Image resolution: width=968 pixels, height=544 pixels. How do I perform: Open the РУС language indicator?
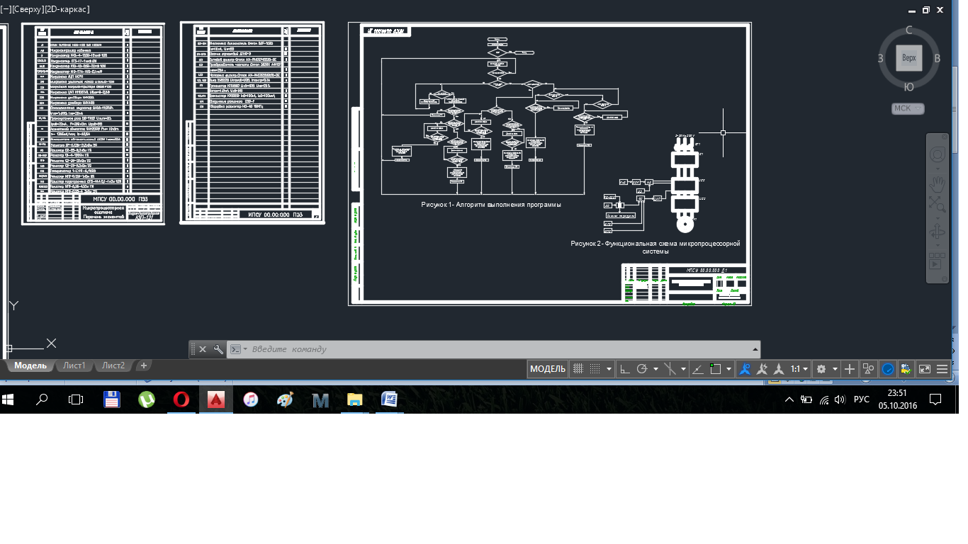click(861, 399)
